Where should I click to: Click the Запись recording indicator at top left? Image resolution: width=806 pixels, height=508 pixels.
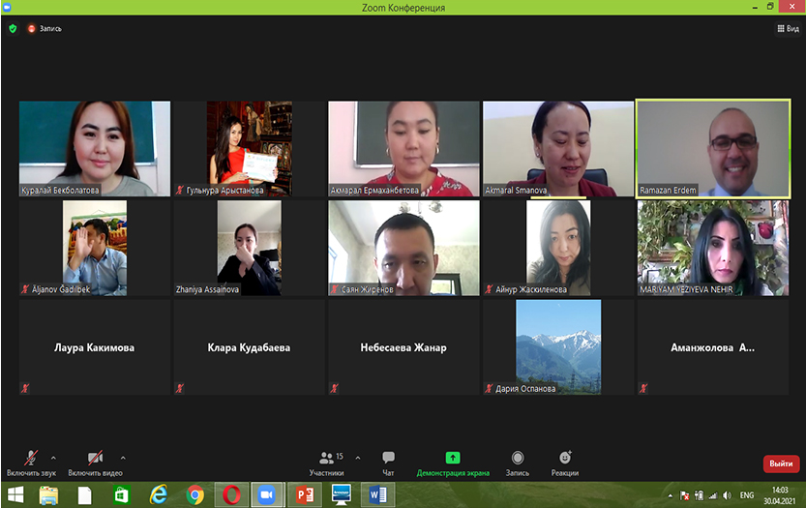45,28
